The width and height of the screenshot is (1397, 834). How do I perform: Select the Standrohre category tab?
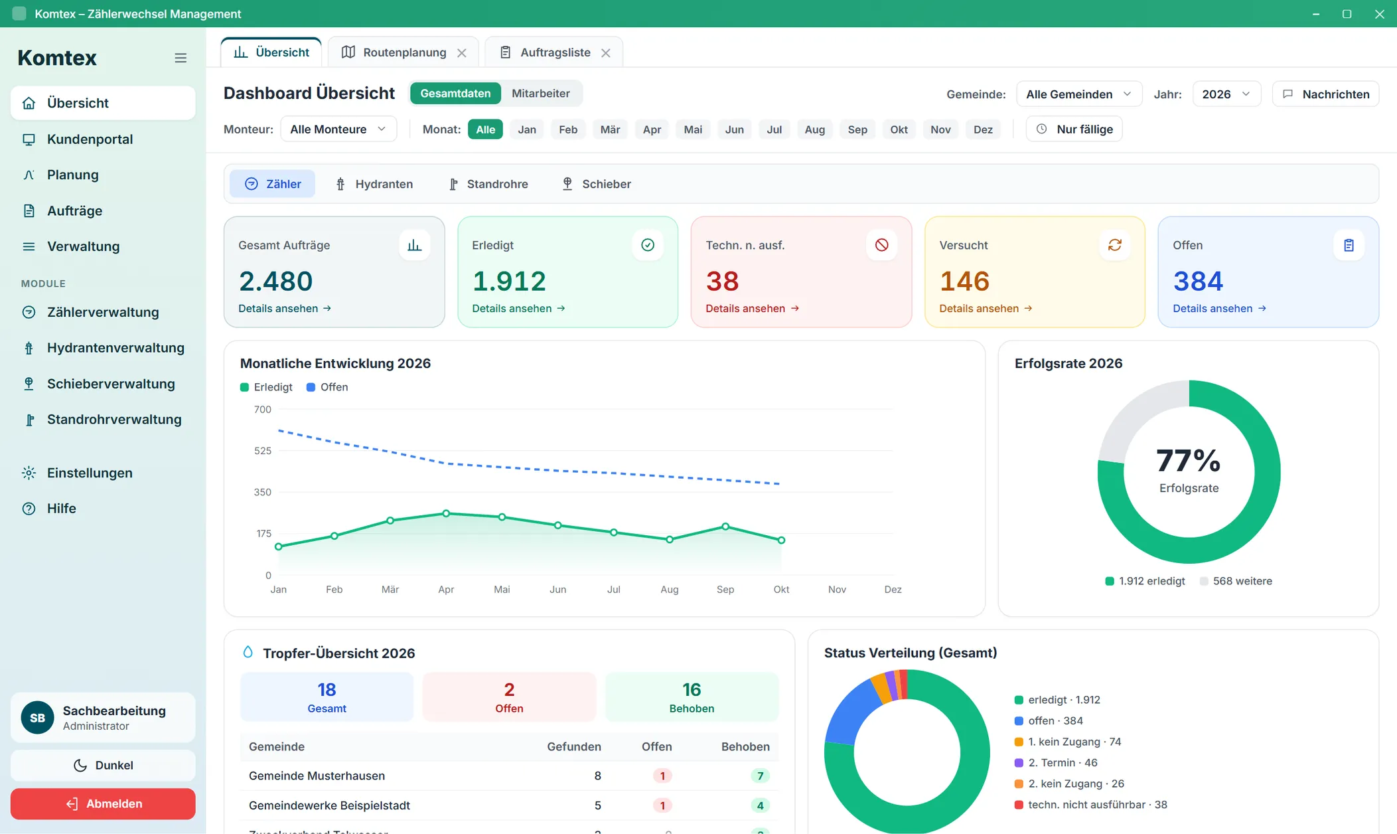(488, 184)
